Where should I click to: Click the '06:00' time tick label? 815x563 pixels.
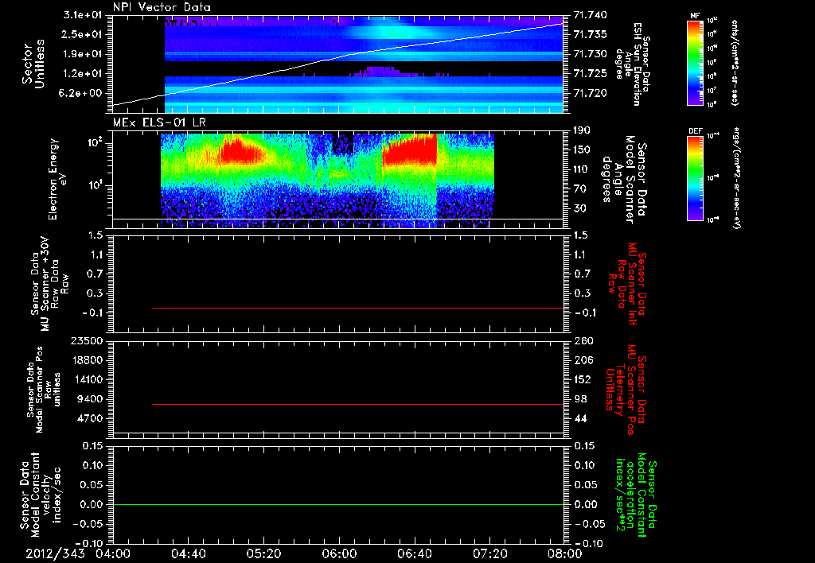point(338,553)
